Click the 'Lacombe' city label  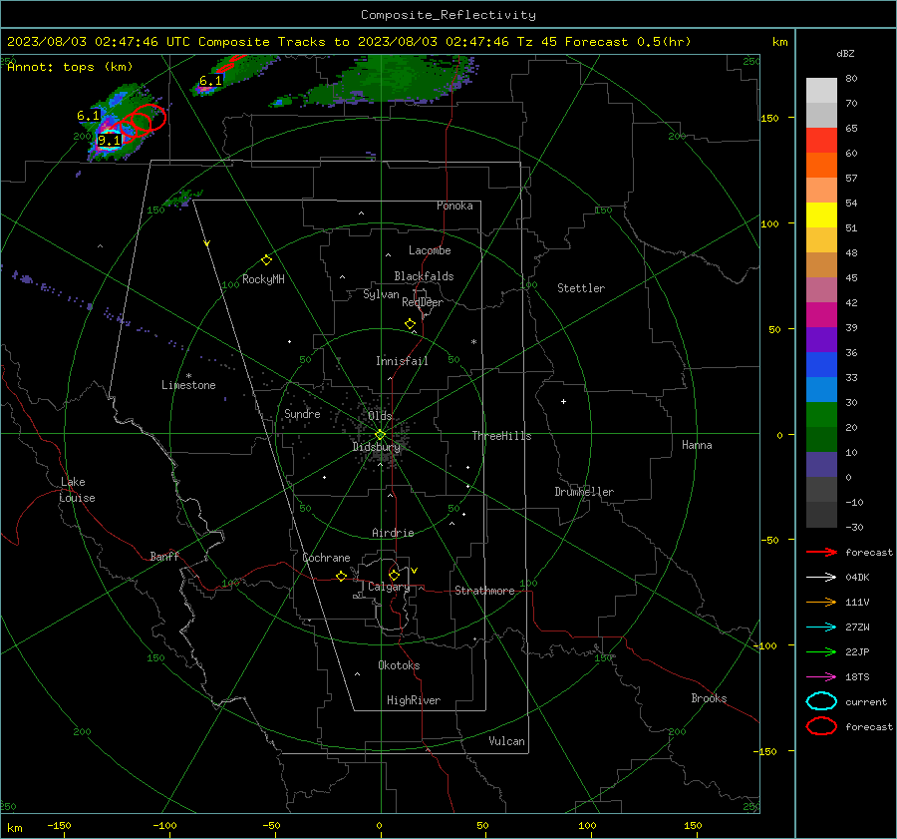pyautogui.click(x=430, y=250)
